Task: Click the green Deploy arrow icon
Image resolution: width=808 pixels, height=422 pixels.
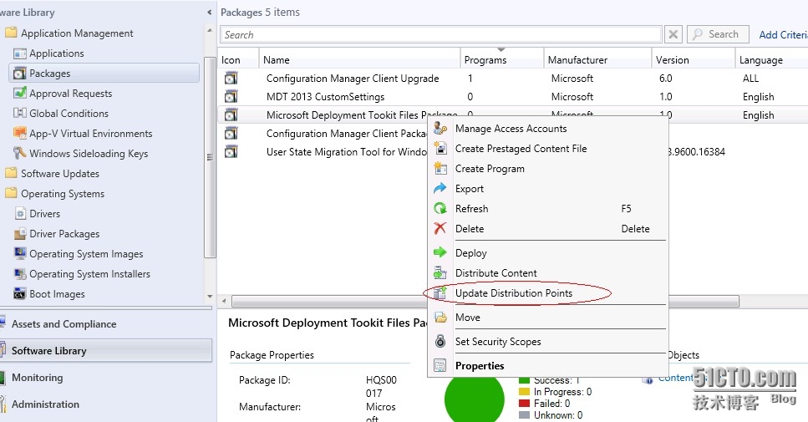Action: (x=440, y=252)
